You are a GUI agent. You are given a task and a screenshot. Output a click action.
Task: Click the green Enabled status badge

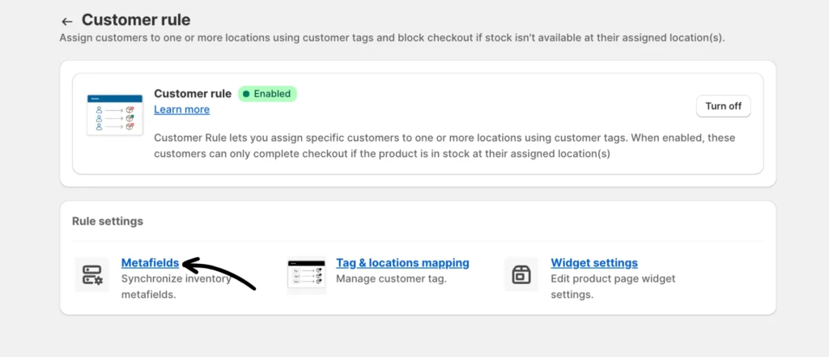[267, 94]
